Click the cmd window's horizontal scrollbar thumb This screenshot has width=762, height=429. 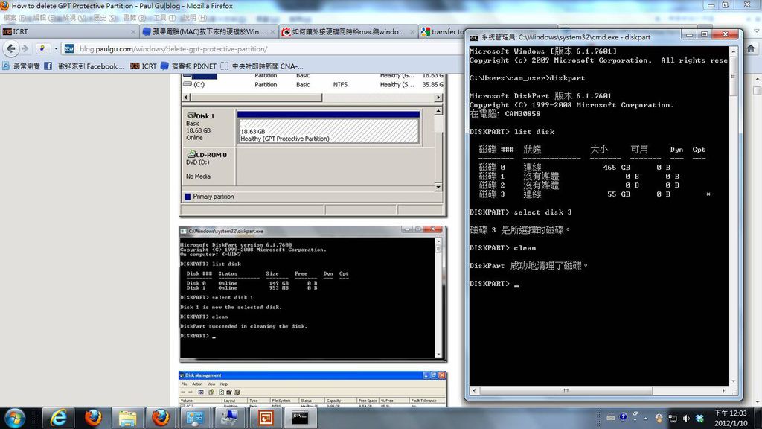[566, 390]
